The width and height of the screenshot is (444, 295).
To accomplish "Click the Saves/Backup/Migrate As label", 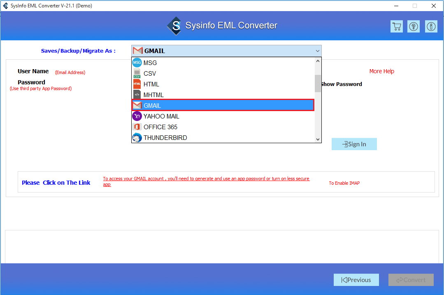I will 78,51.
